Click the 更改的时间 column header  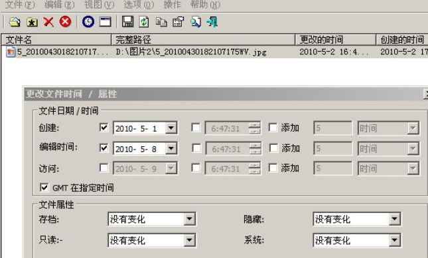point(336,40)
